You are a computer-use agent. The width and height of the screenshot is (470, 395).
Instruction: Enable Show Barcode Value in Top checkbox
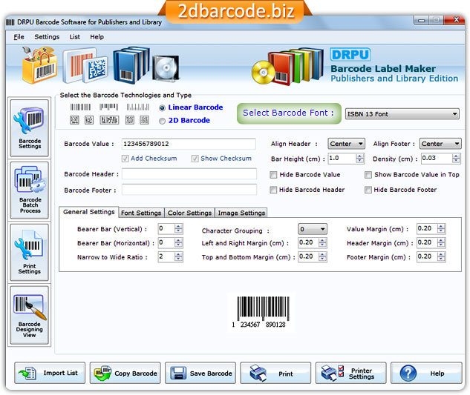pyautogui.click(x=368, y=175)
